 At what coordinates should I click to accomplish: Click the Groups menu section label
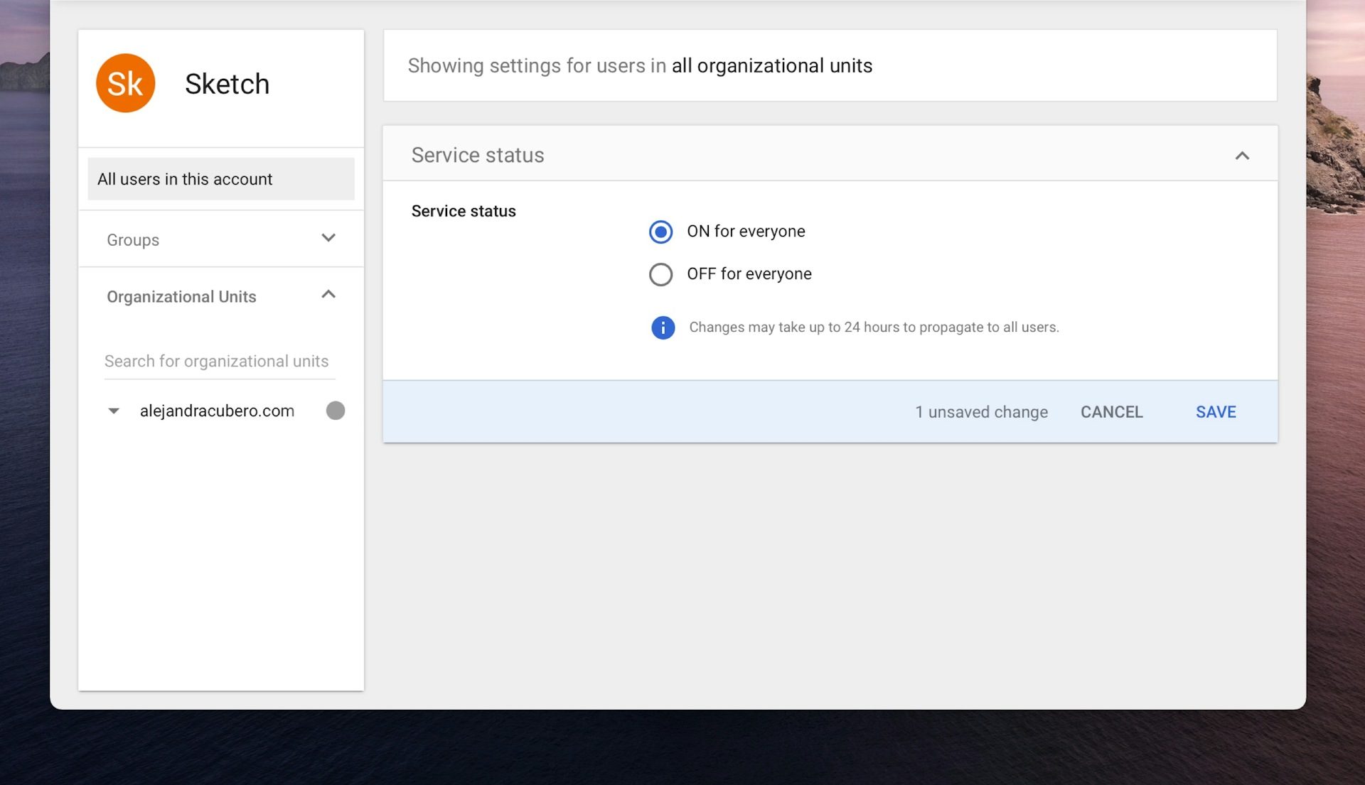click(133, 240)
